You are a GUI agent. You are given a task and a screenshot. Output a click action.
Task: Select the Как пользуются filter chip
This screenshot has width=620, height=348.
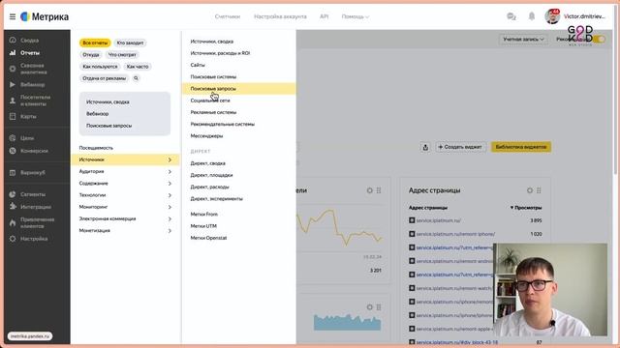[x=100, y=67]
